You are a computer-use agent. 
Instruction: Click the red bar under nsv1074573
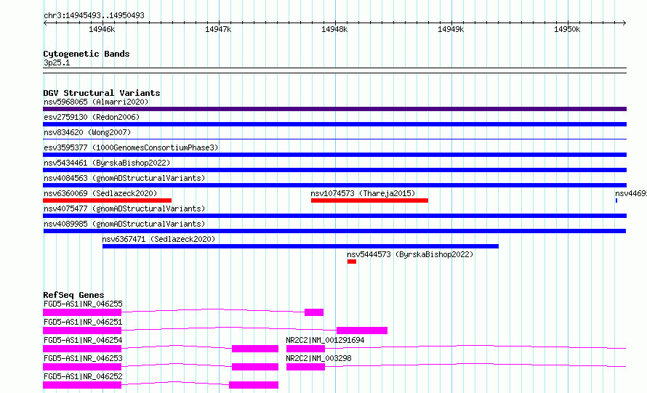[370, 200]
